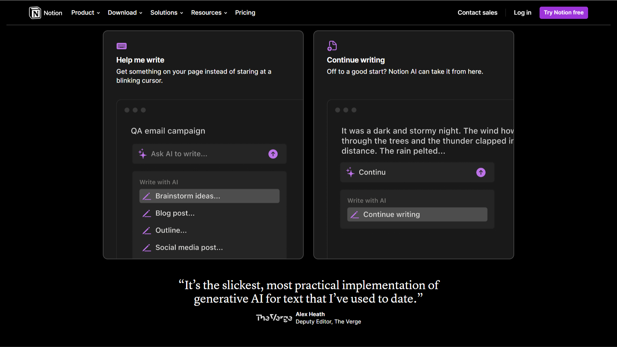617x347 pixels.
Task: Click the pencil icon beside Outline
Action: click(147, 230)
